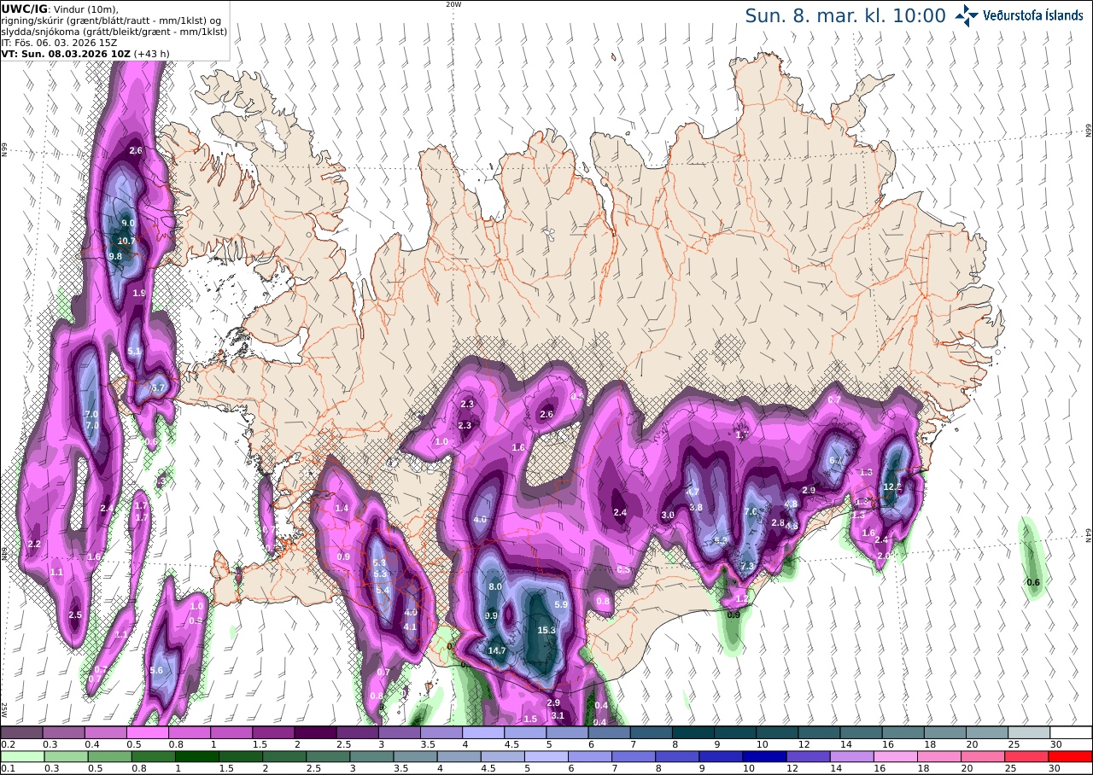The width and height of the screenshot is (1093, 775).
Task: Click the 5.6 value off the southwest coast
Action: click(x=156, y=670)
